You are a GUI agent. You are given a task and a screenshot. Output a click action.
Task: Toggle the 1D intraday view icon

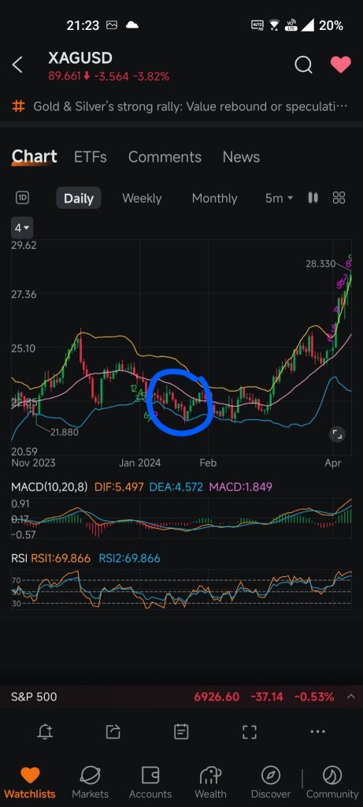[22, 198]
